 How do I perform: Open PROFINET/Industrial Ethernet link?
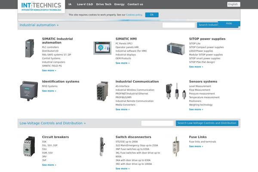[132, 94]
